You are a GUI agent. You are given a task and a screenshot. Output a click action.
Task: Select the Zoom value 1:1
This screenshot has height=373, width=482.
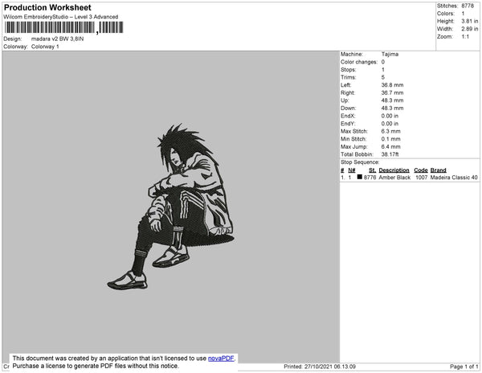click(x=465, y=37)
